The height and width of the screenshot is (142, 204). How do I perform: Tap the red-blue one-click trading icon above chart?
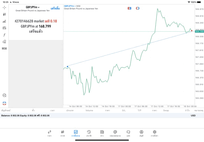129,8
